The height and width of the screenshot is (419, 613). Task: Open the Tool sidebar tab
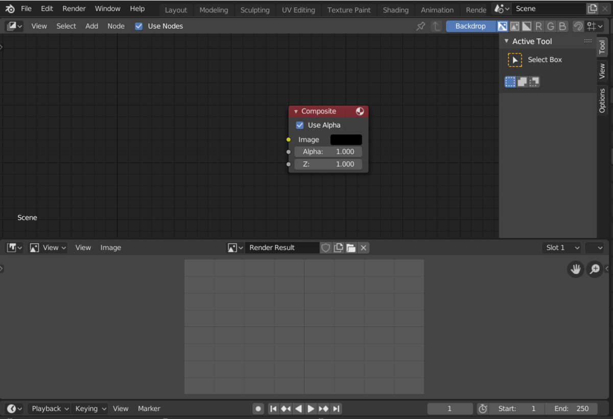(x=602, y=47)
